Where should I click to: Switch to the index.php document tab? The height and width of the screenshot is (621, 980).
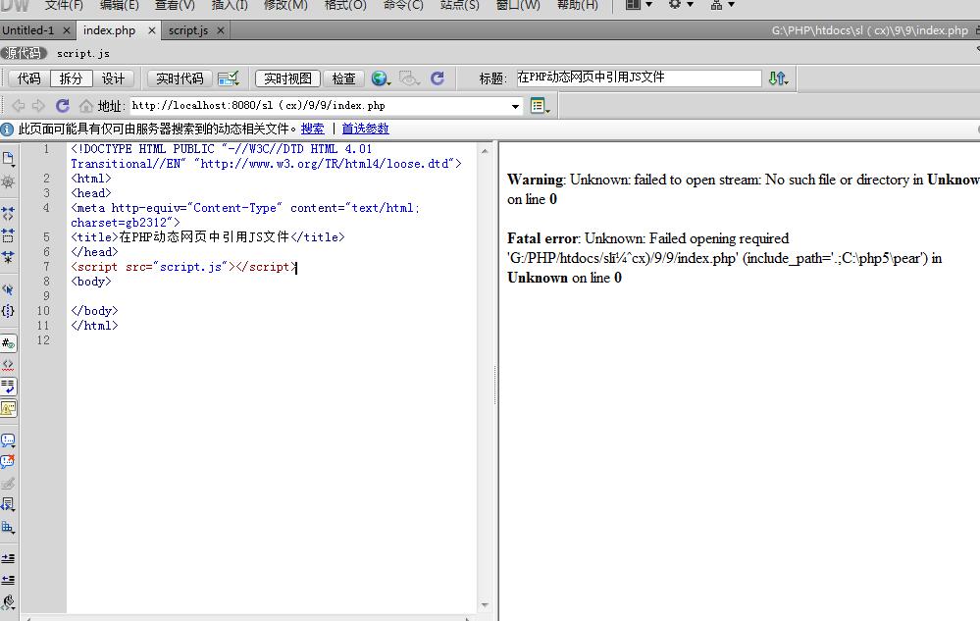pyautogui.click(x=109, y=30)
